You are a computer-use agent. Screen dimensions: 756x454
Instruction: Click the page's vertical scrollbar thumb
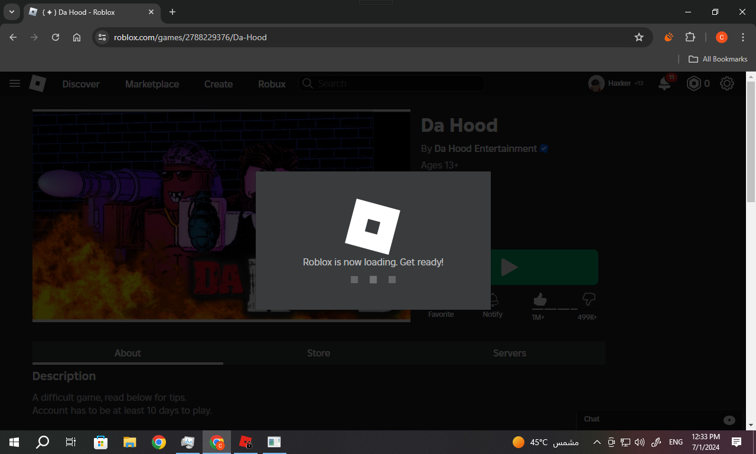751,142
